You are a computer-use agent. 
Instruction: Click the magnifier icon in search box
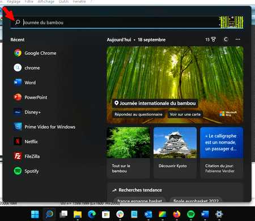[x=18, y=22]
